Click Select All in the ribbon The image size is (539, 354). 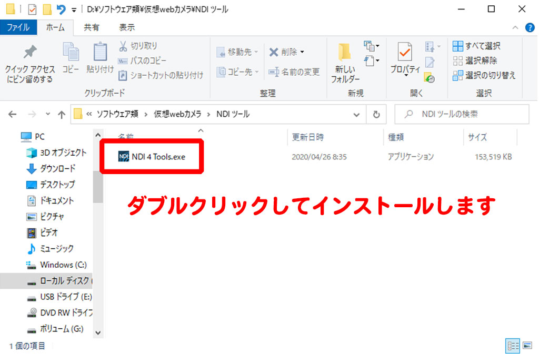click(476, 46)
